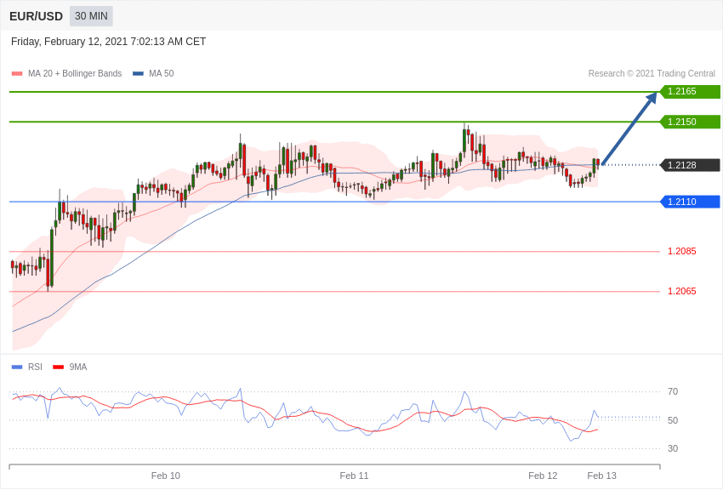Click the RSI legend blue swatch
The image size is (723, 490).
pyautogui.click(x=17, y=367)
